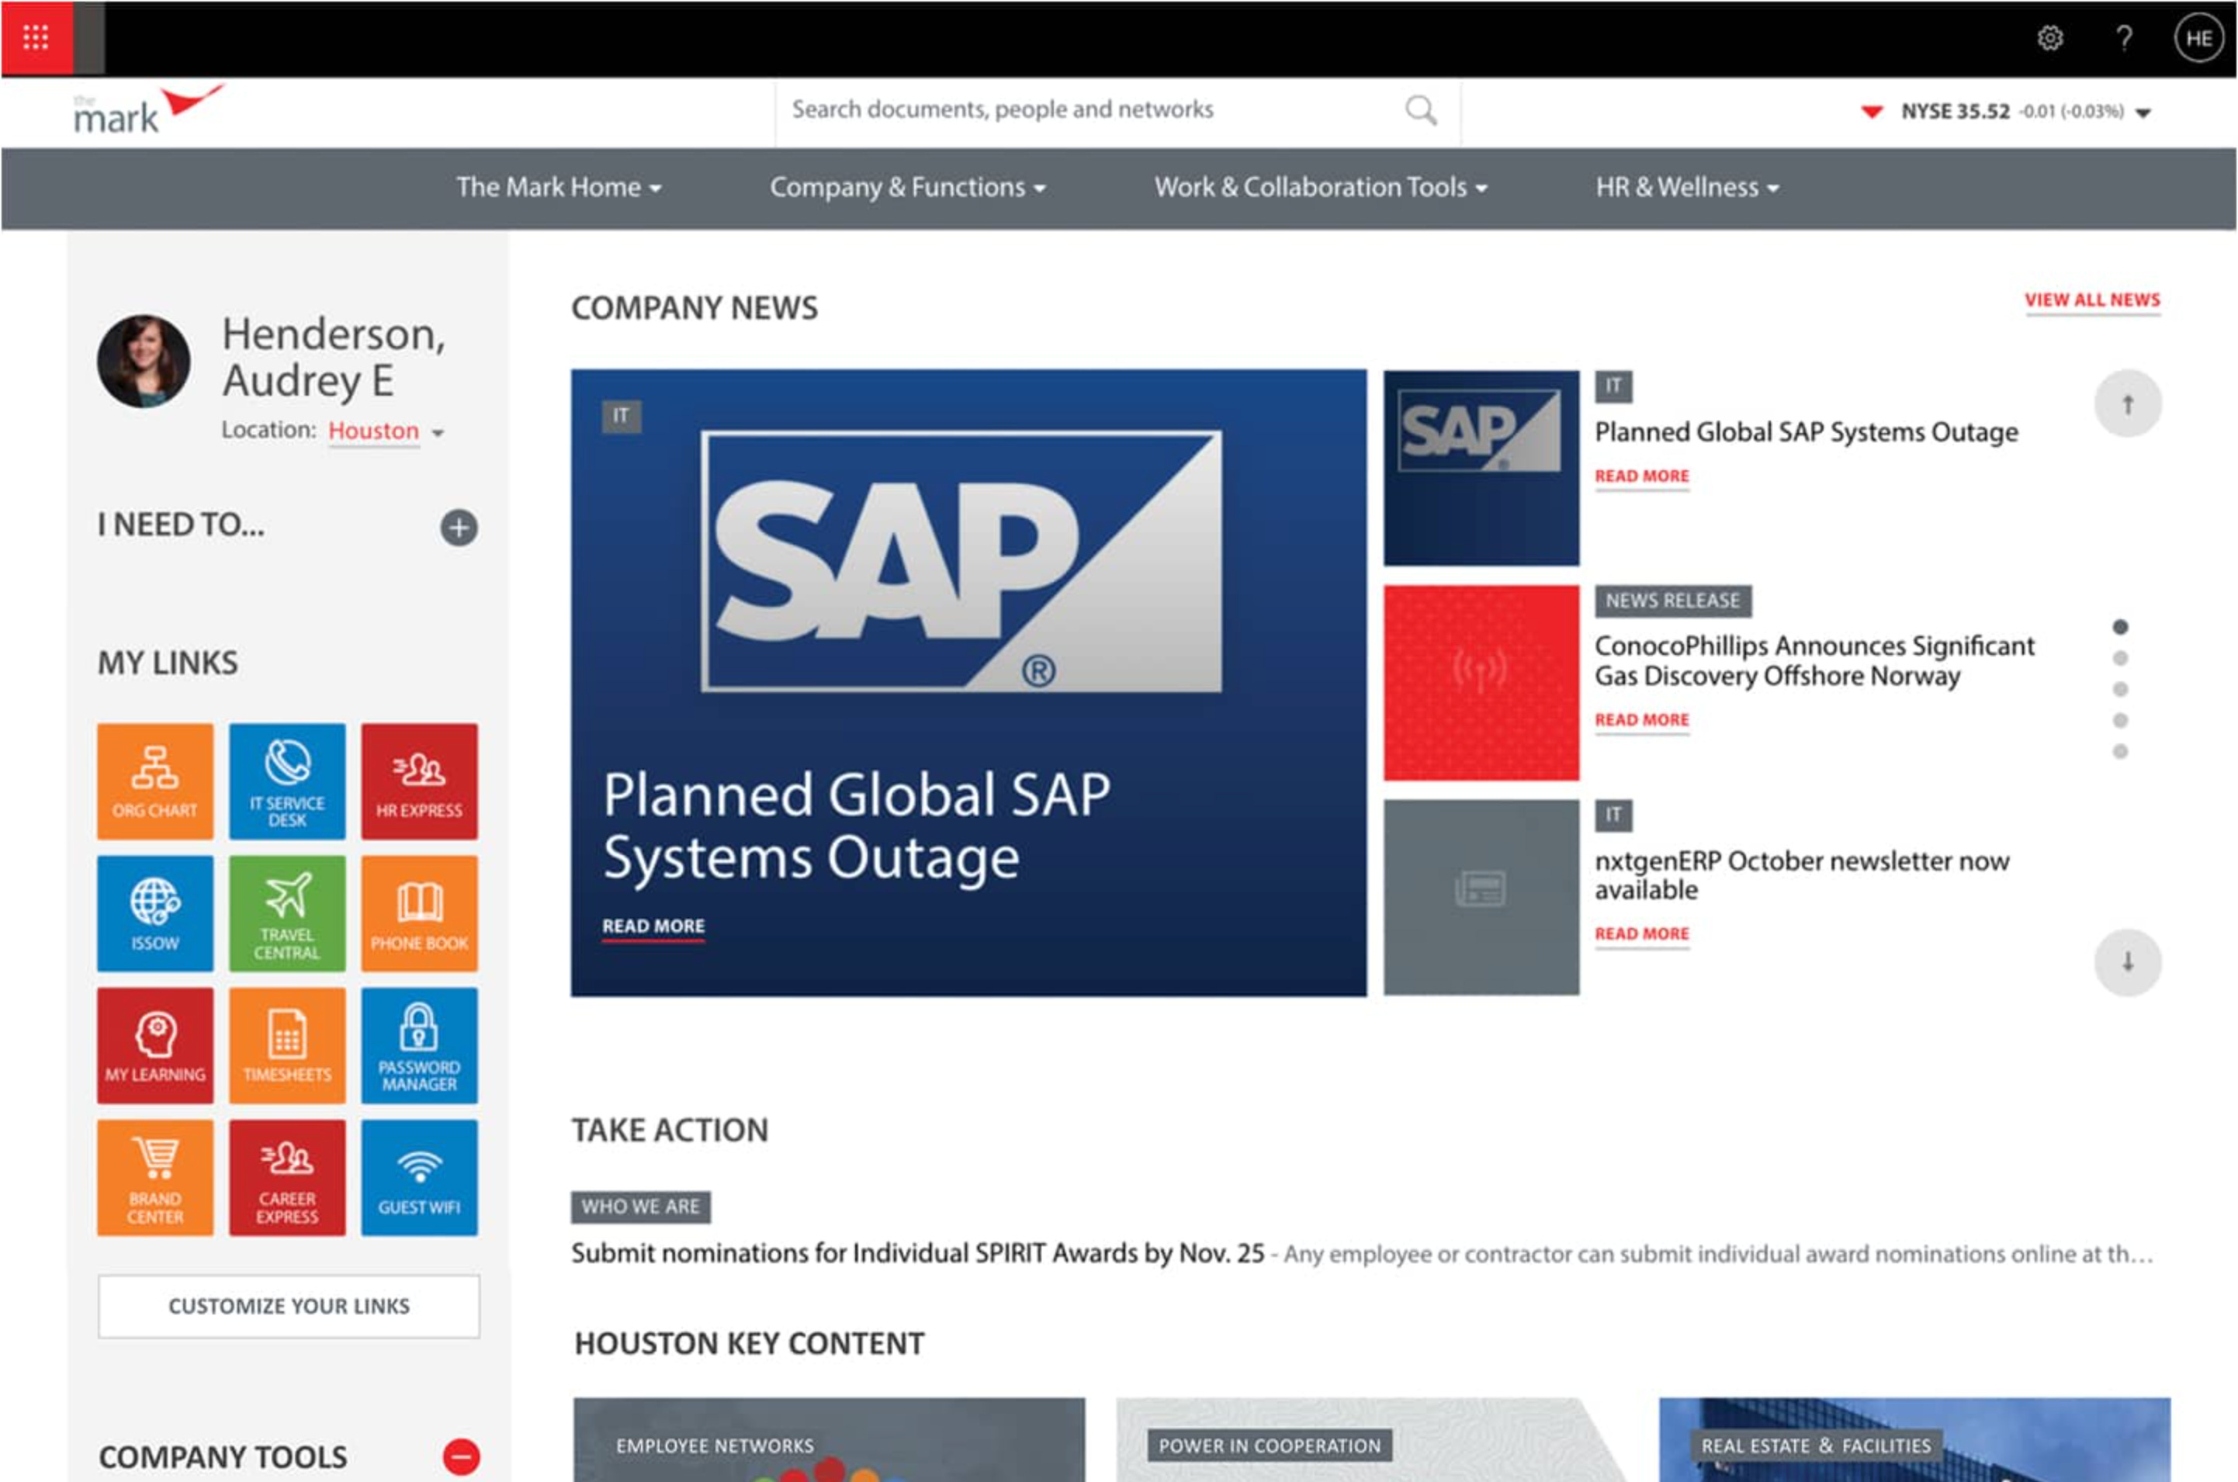Launch IT Service Desk link tile
Viewport: 2238px width, 1482px height.
pos(287,781)
